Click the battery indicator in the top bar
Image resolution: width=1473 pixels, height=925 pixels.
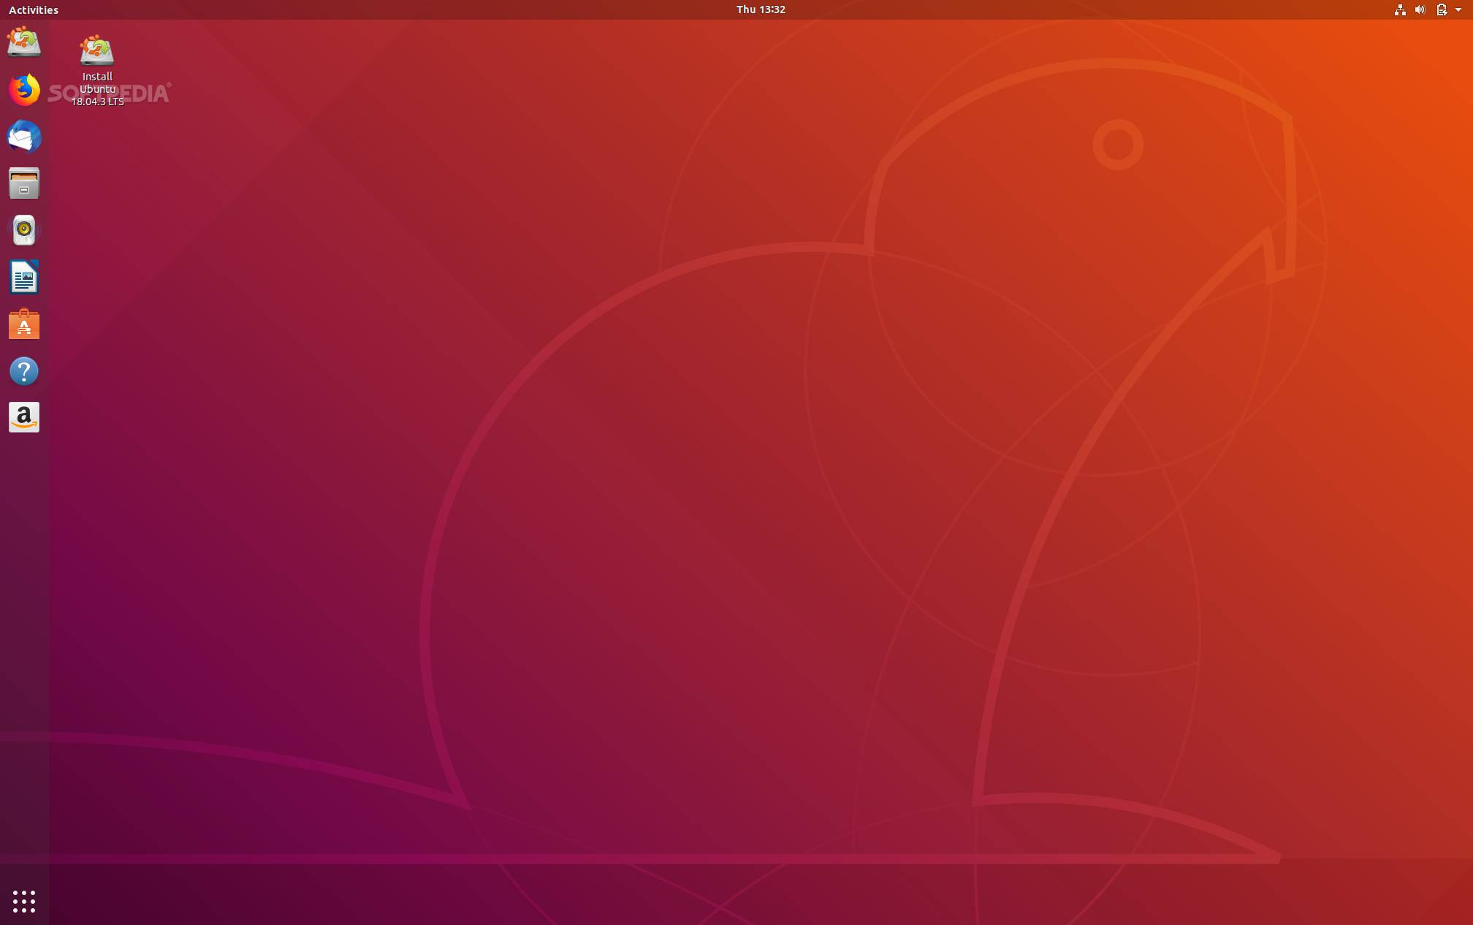(1441, 9)
